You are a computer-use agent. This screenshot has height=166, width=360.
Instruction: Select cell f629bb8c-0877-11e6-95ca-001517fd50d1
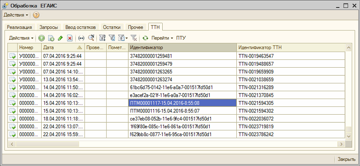pos(182,134)
